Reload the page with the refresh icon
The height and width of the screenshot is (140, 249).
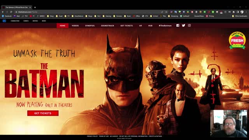[11, 12]
